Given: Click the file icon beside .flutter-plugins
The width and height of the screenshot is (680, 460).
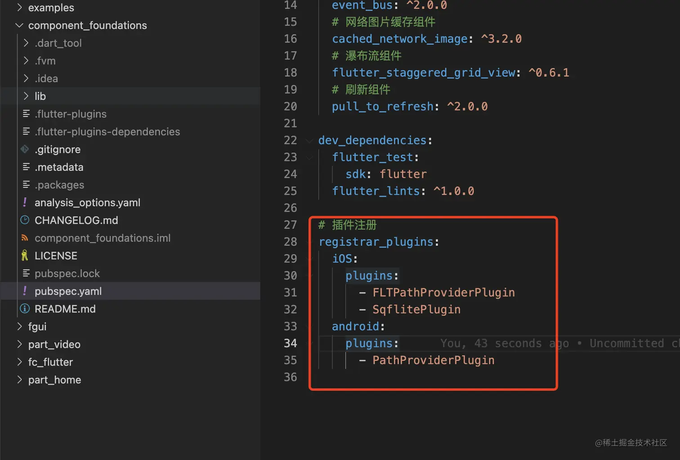Looking at the screenshot, I should (x=25, y=114).
